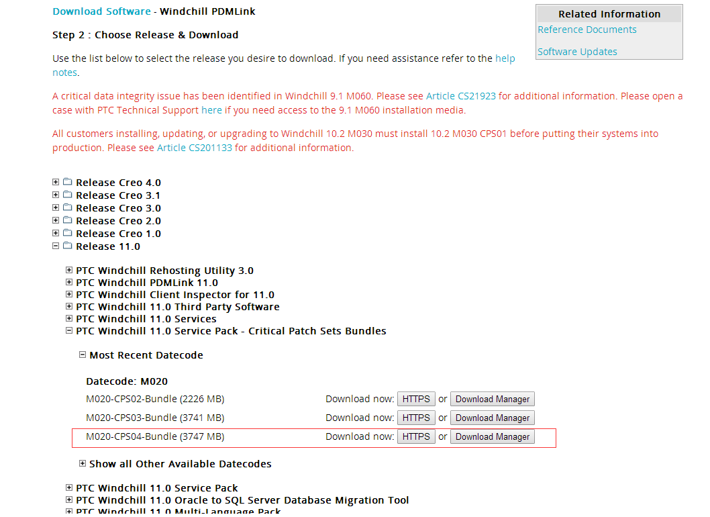Use Download Manager for M020-CPS03-Bundle
This screenshot has height=517, width=710.
pos(492,418)
